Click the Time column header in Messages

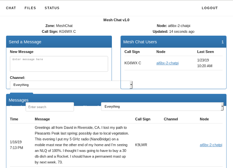(x=14, y=119)
